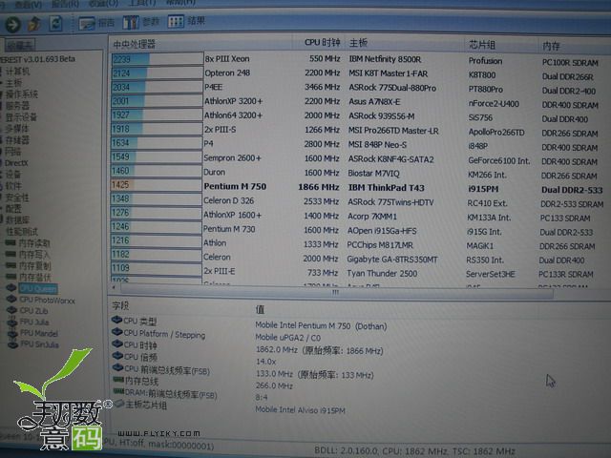
Task: Click the CPU 时钟 field icon
Action: pos(117,343)
